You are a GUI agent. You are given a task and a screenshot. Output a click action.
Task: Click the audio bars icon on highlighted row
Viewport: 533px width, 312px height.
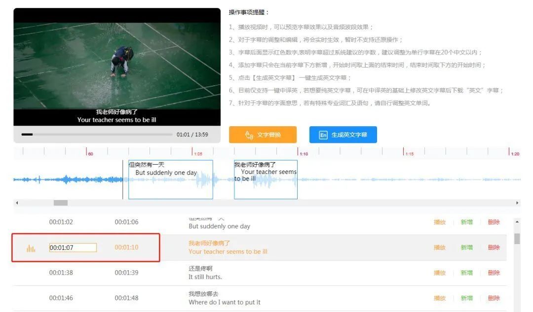(31, 248)
